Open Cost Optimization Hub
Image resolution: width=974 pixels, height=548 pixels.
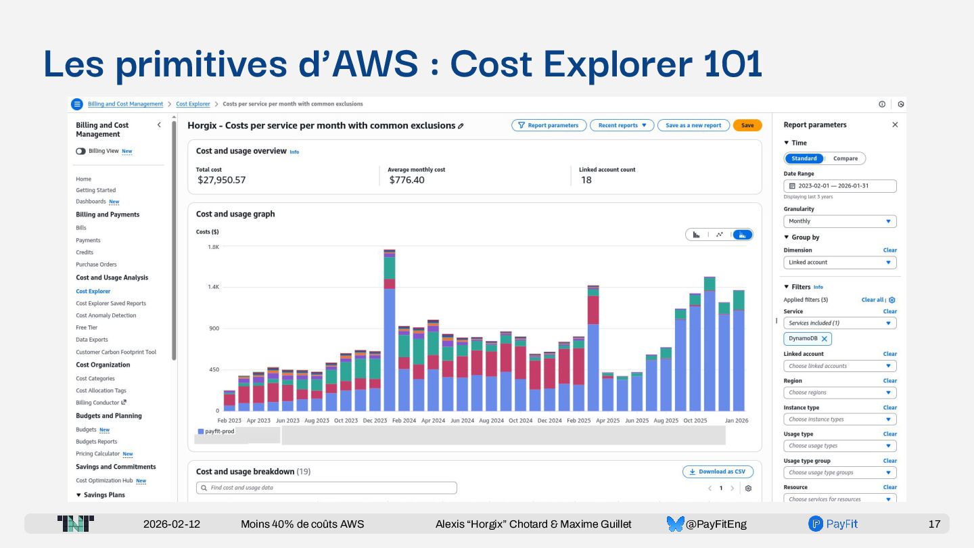point(104,481)
